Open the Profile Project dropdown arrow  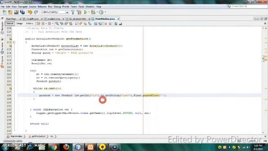point(105,12)
